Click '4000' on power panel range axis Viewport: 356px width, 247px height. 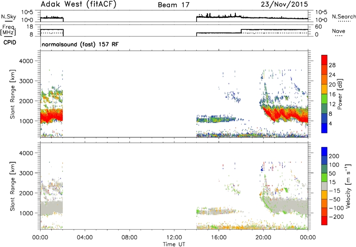tap(26, 61)
